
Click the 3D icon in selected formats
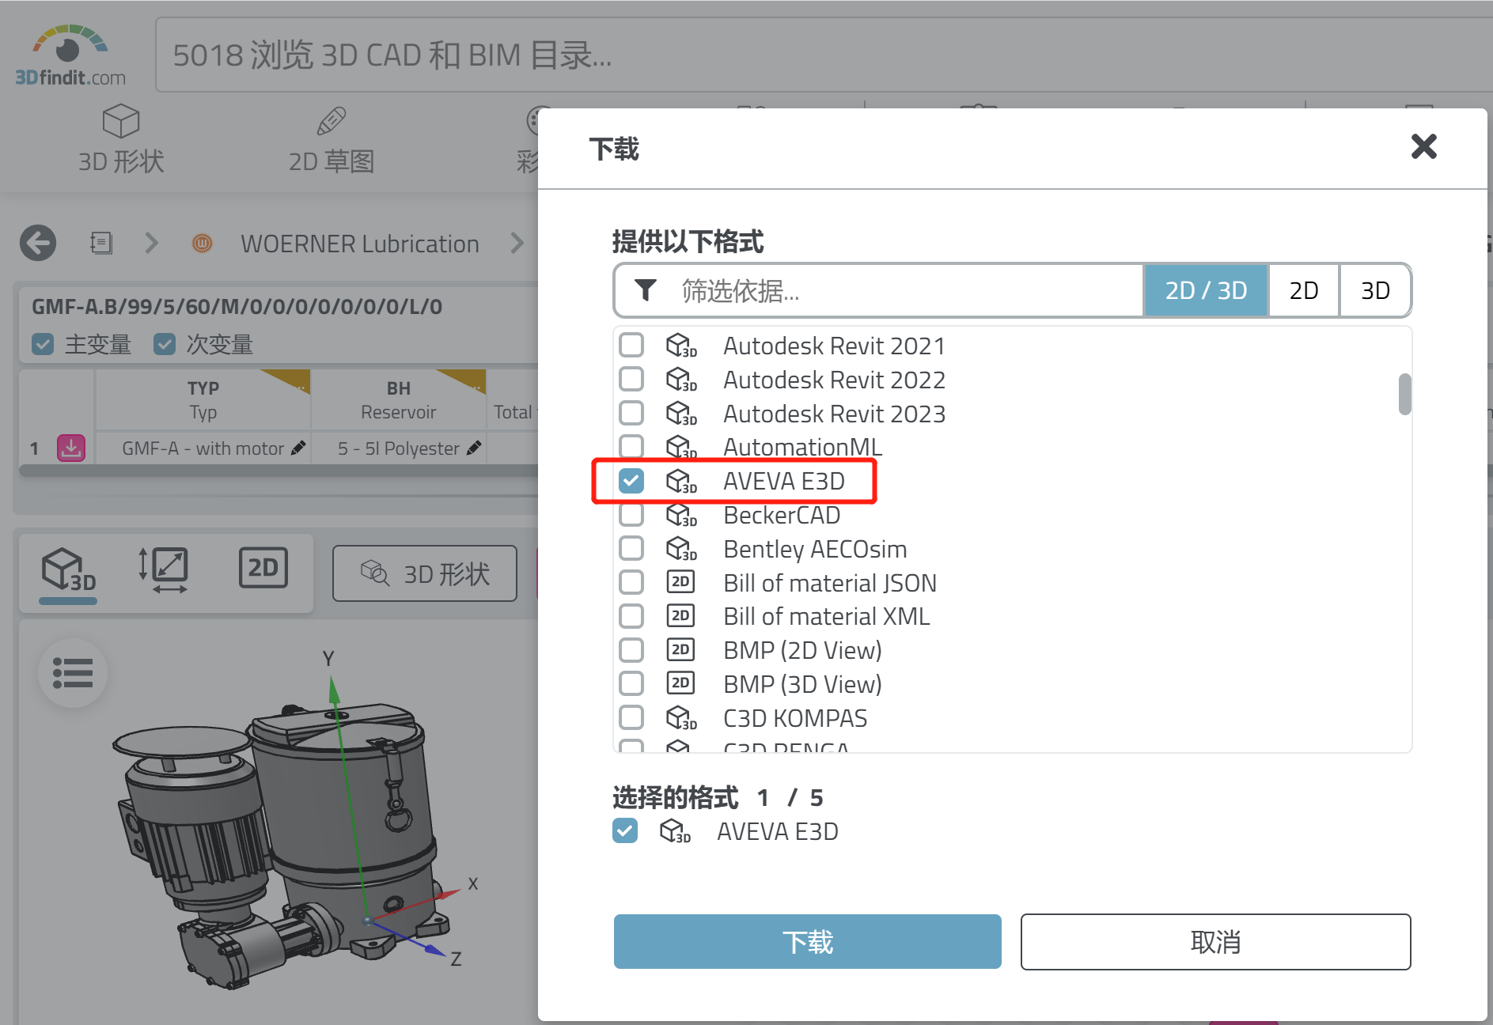click(x=675, y=831)
